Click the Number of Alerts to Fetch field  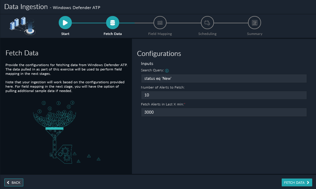point(224,95)
